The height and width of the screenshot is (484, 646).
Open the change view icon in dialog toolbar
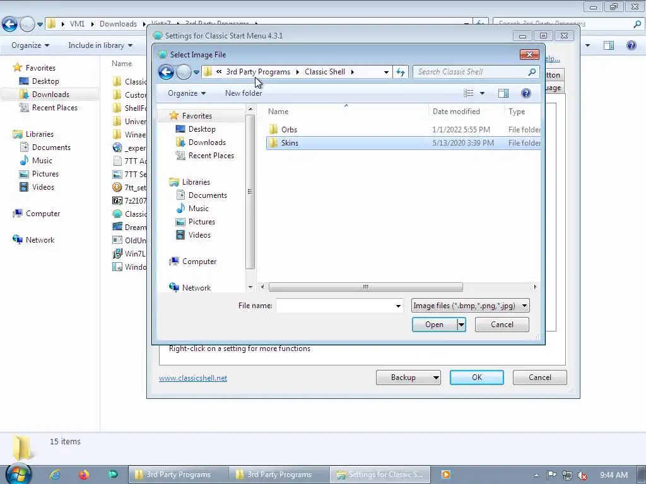click(469, 93)
